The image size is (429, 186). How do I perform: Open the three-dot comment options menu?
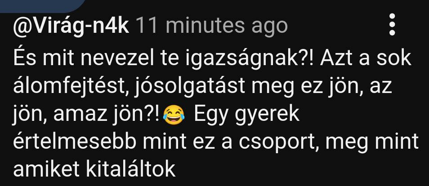point(392,25)
